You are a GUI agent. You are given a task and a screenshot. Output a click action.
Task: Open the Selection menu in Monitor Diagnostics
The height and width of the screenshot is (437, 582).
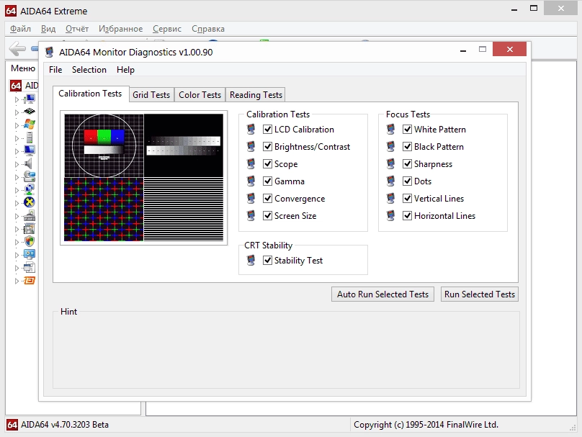click(x=89, y=70)
